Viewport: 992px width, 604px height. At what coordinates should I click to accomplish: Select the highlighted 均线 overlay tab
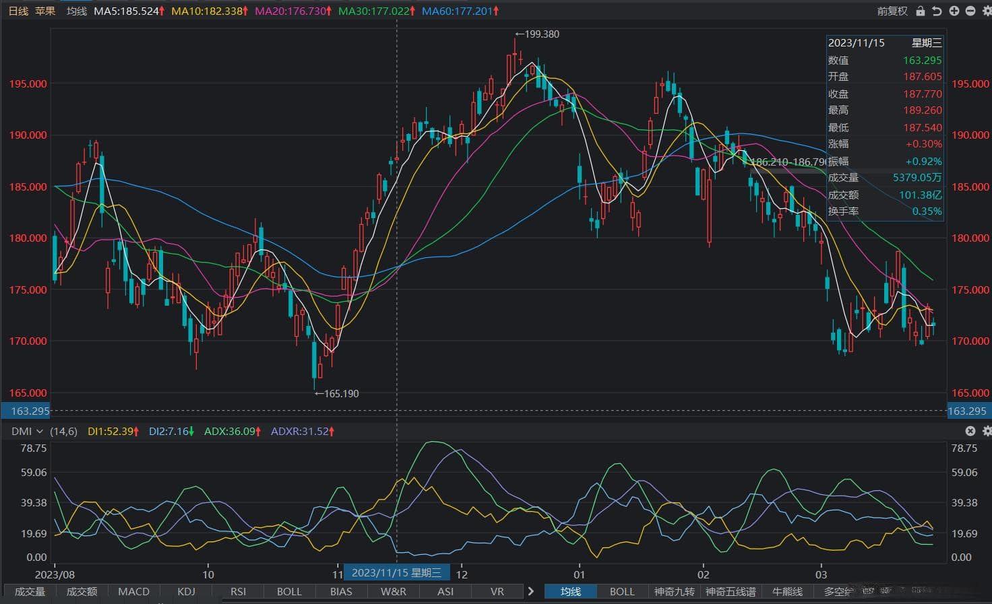pos(571,591)
